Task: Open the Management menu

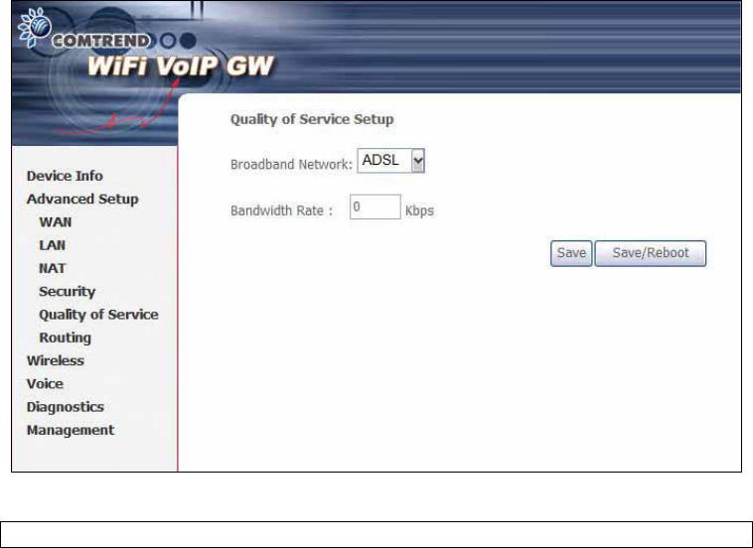Action: point(71,430)
